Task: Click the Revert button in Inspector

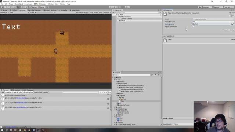Action: coord(225,30)
